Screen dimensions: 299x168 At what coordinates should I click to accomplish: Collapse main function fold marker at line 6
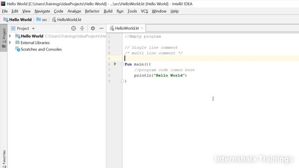[122, 64]
